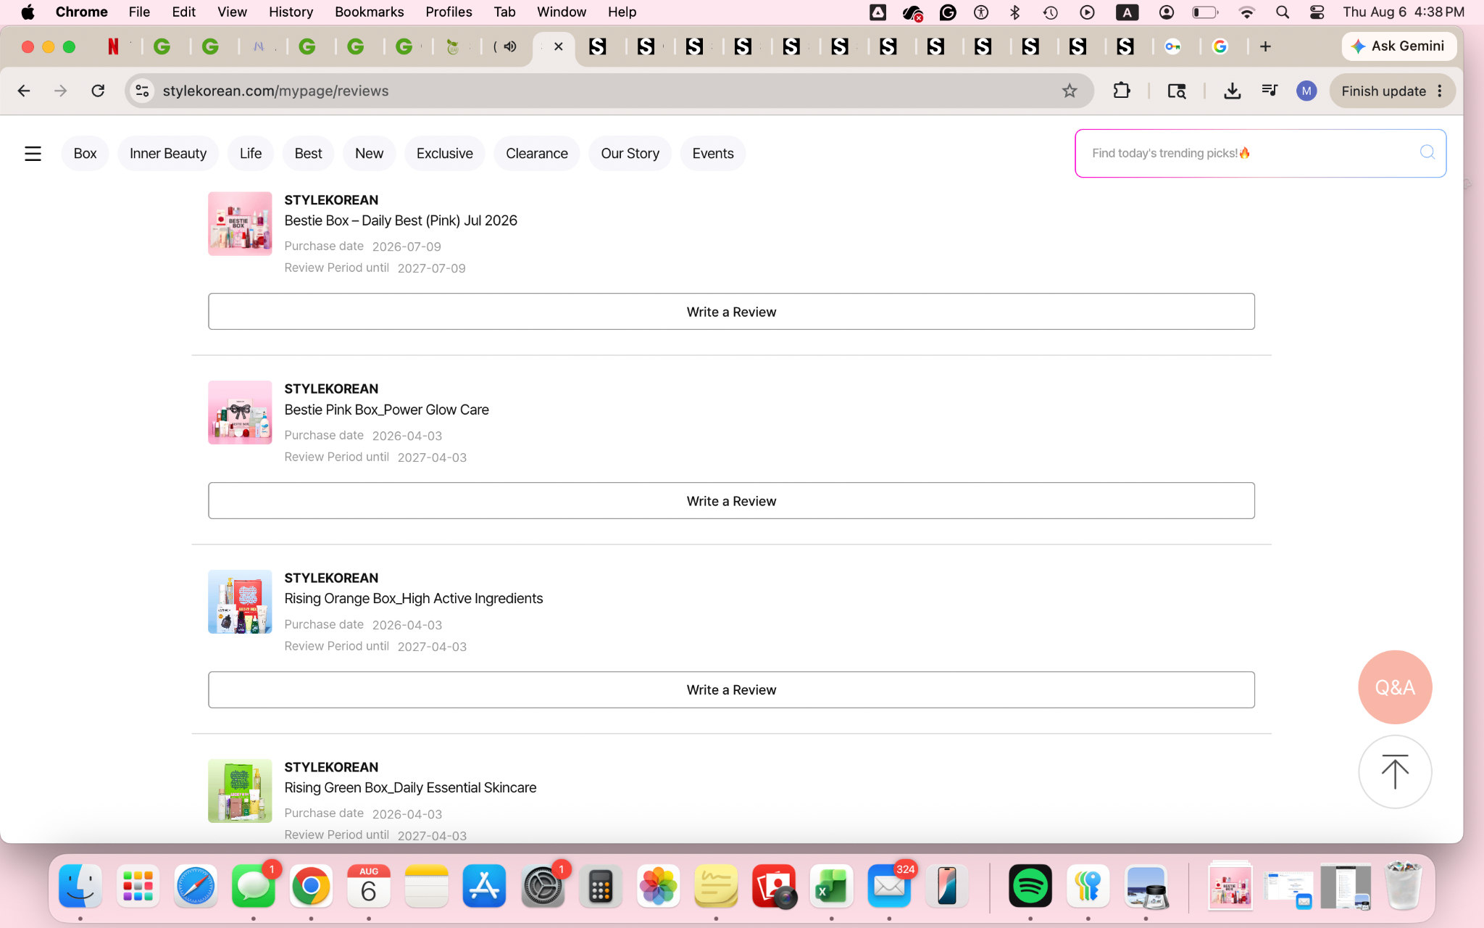Viewport: 1484px width, 928px height.
Task: Open Launchpad from the Dock
Action: point(138,886)
